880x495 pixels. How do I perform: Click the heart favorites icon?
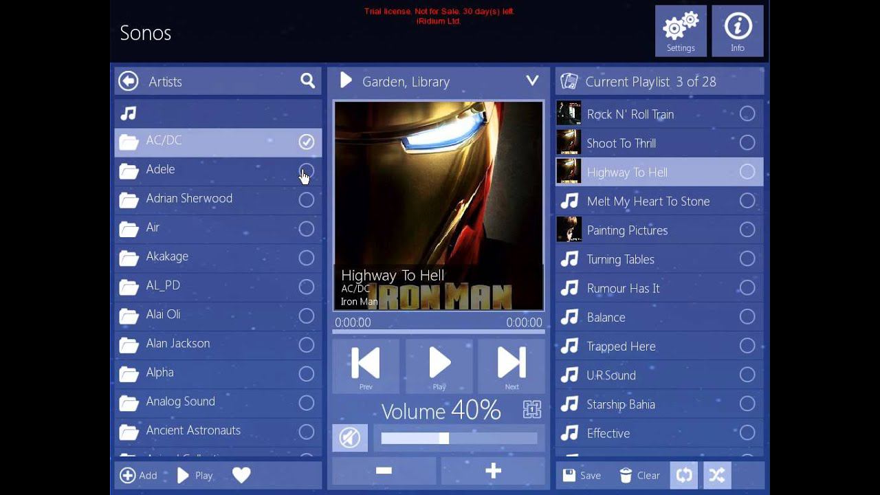(241, 475)
